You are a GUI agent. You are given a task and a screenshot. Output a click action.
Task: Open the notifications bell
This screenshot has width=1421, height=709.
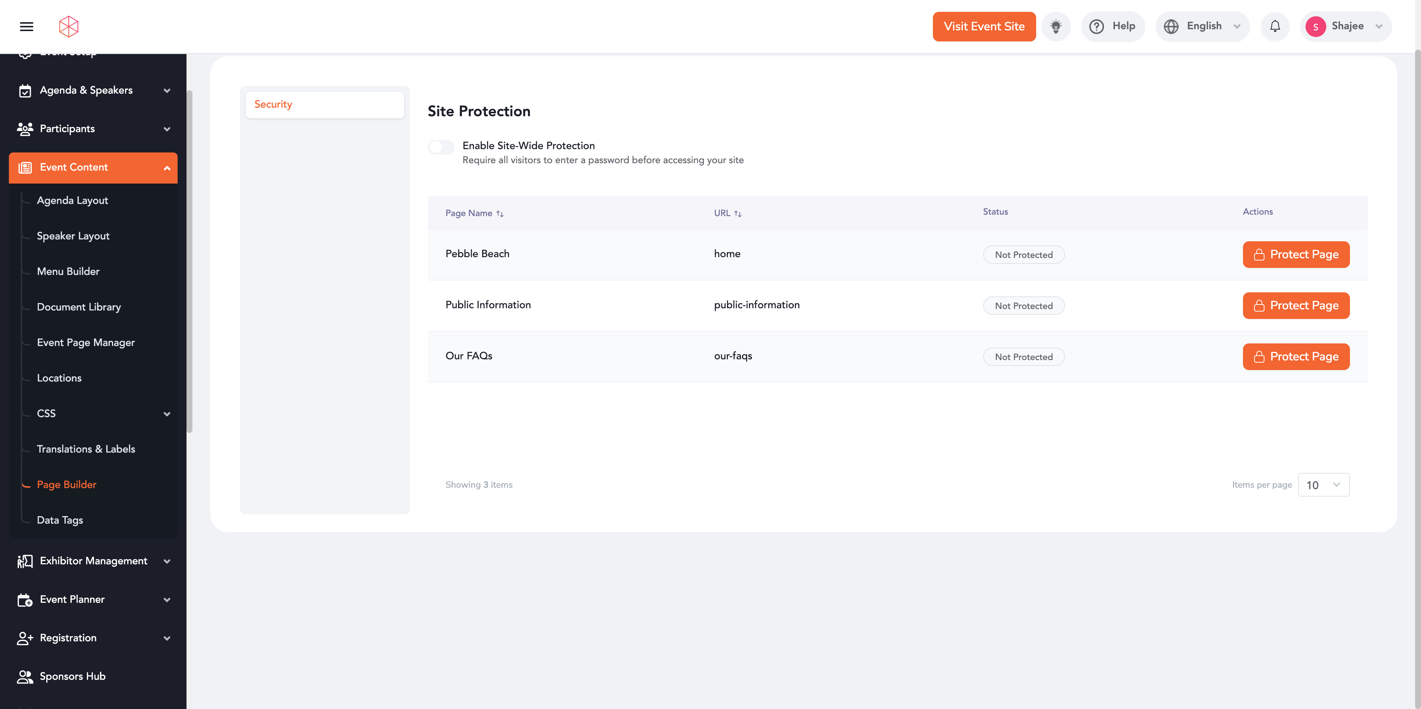(x=1275, y=27)
